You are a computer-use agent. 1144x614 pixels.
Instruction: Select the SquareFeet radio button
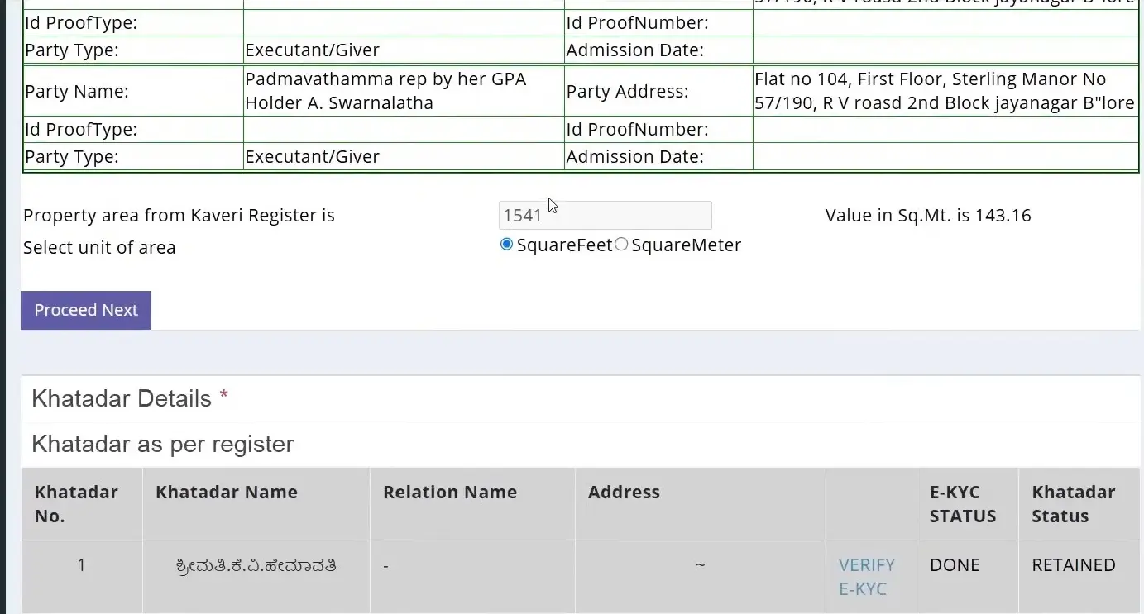[506, 245]
